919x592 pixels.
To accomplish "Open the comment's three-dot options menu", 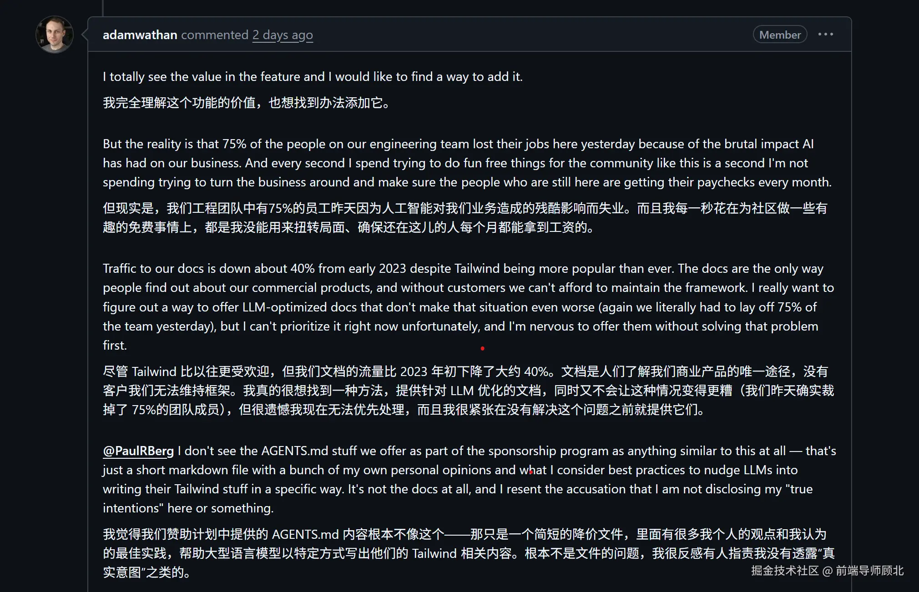I will [826, 35].
